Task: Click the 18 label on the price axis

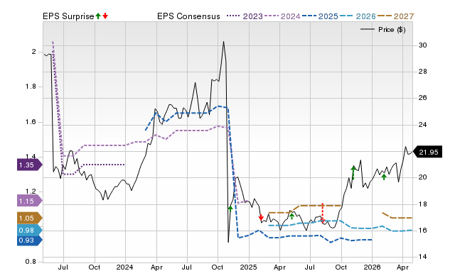Action: 422,204
